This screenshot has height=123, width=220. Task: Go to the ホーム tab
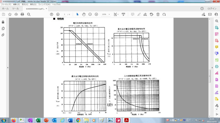pyautogui.click(x=5, y=9)
